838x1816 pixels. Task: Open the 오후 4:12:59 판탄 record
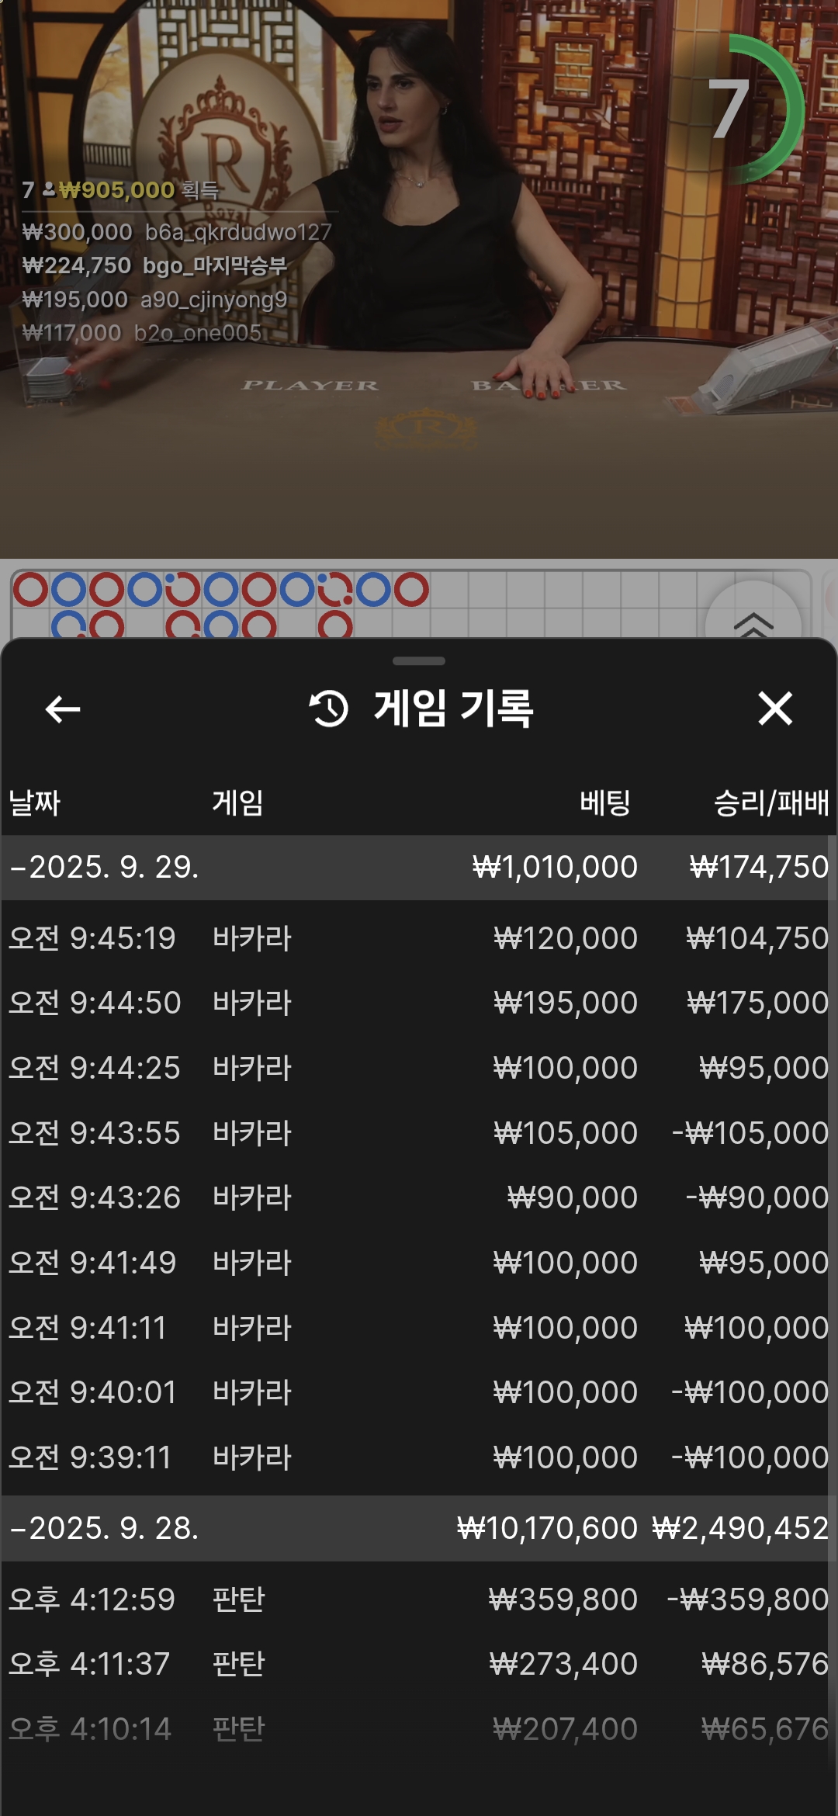click(419, 1599)
